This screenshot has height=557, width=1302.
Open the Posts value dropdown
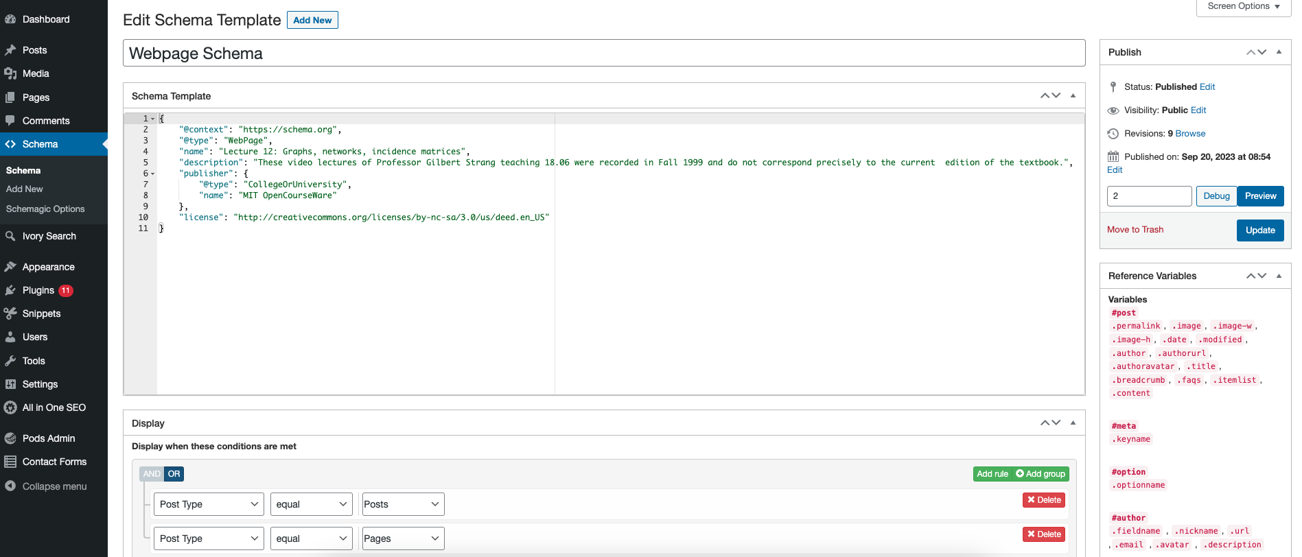point(403,504)
